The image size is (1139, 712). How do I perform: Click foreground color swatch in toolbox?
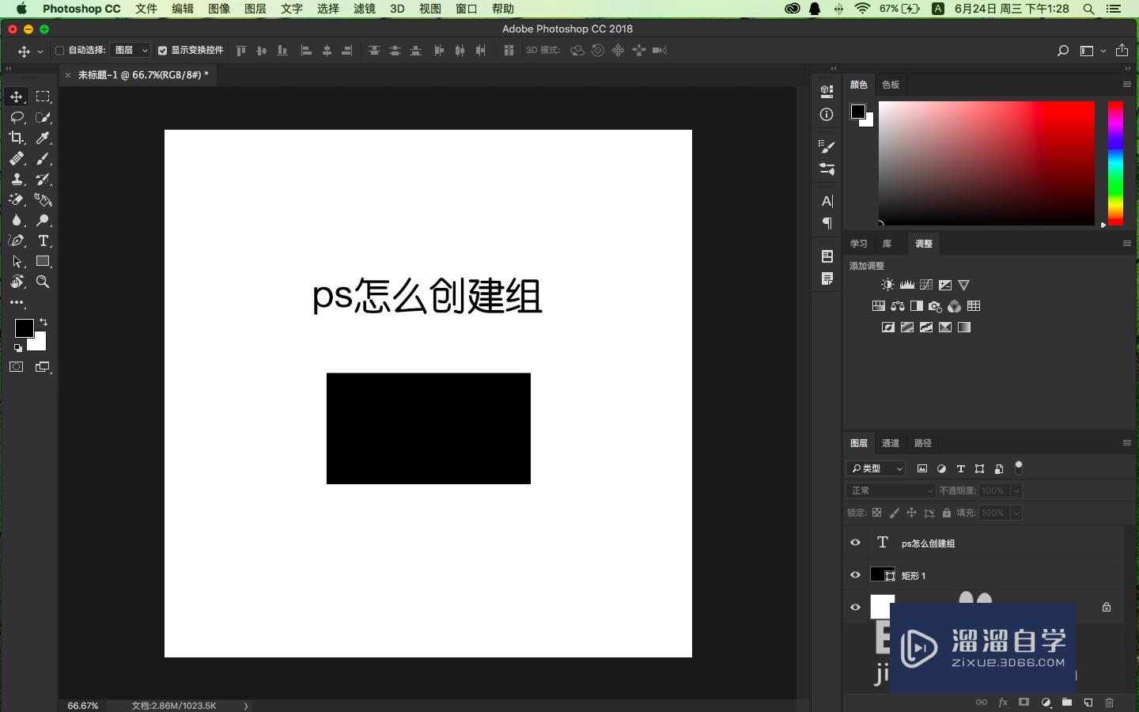24,328
